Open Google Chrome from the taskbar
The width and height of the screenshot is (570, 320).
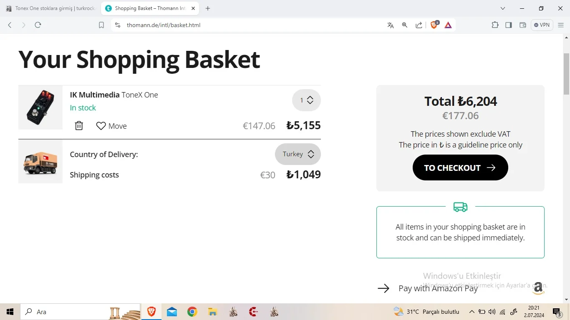[x=192, y=312]
